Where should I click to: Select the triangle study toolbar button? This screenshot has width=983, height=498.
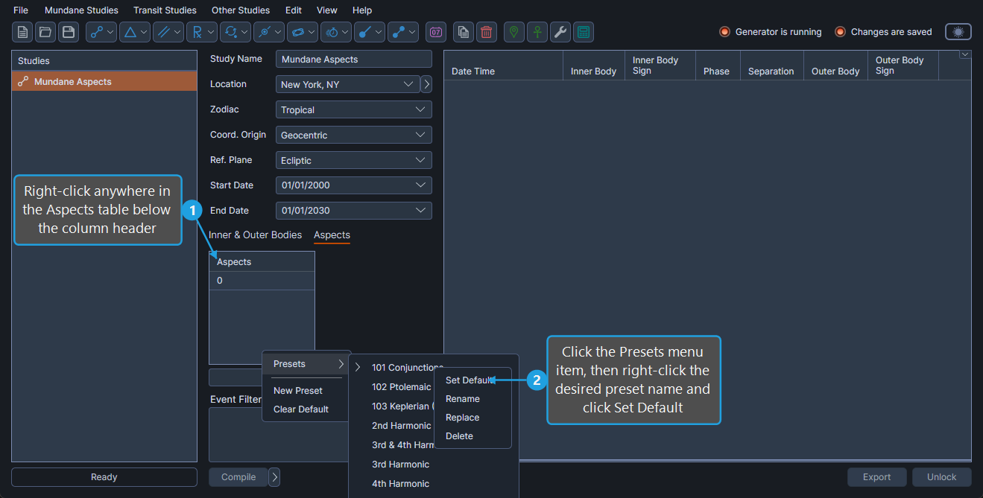(x=135, y=32)
